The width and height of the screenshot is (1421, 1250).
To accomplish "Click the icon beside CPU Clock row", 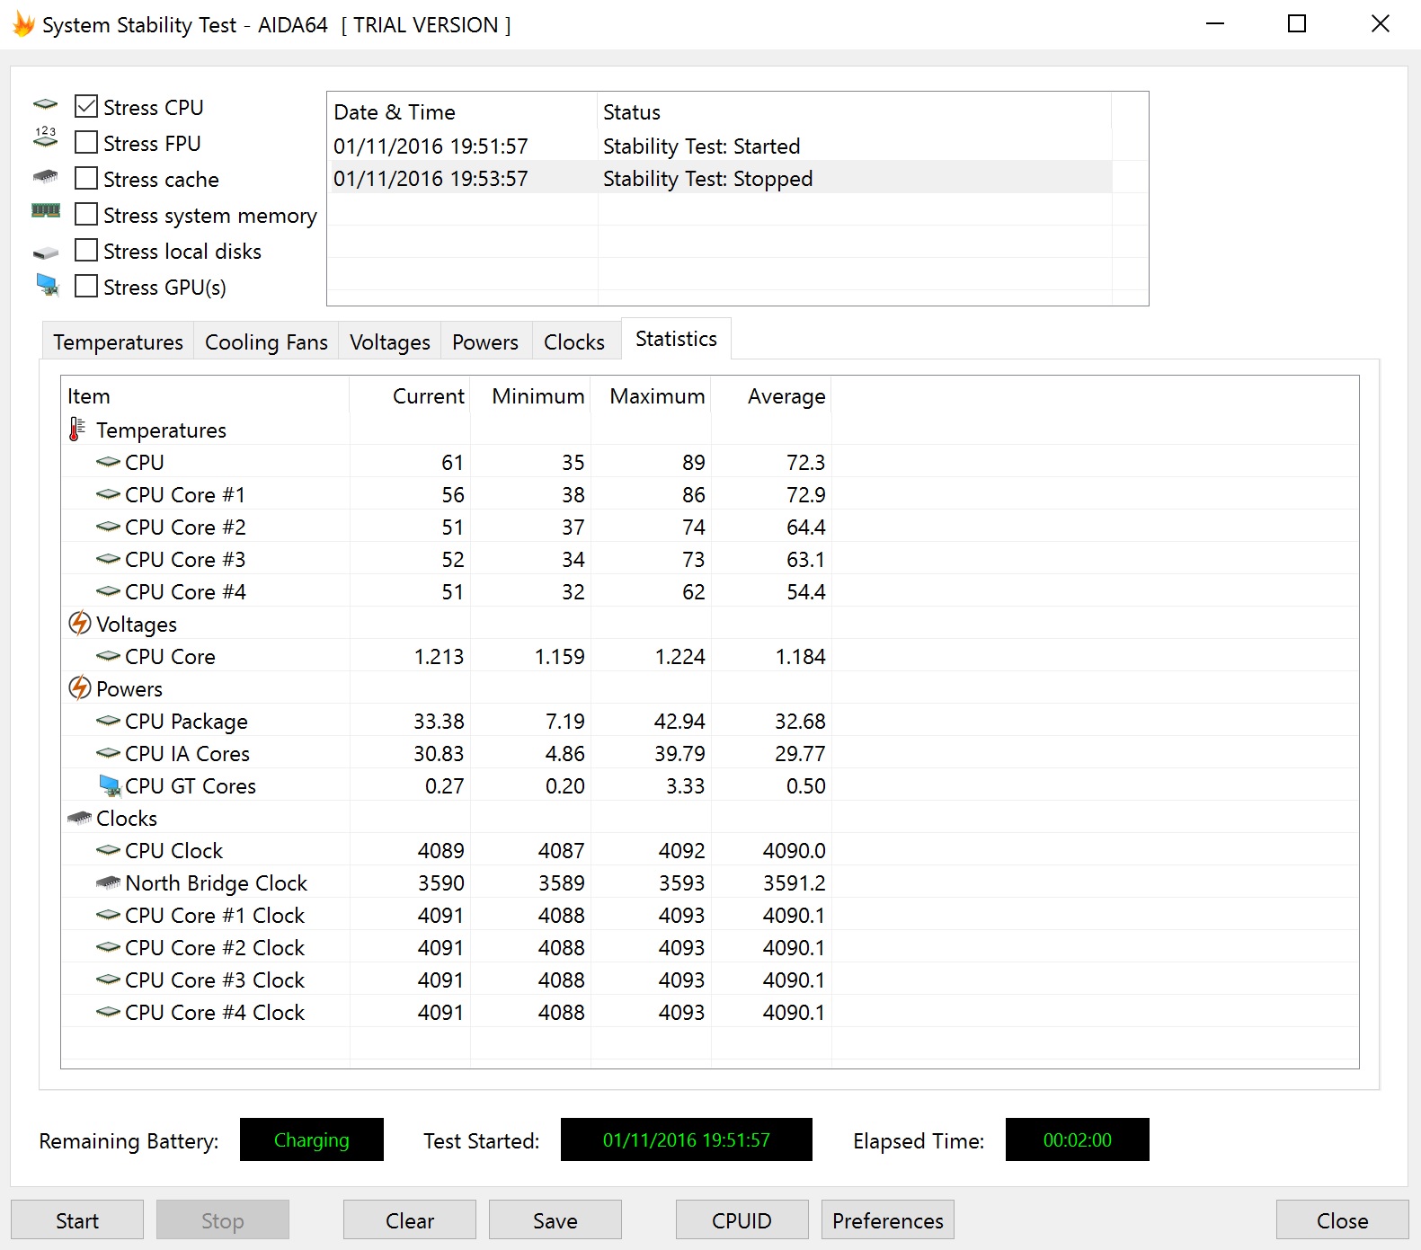I will pos(108,850).
